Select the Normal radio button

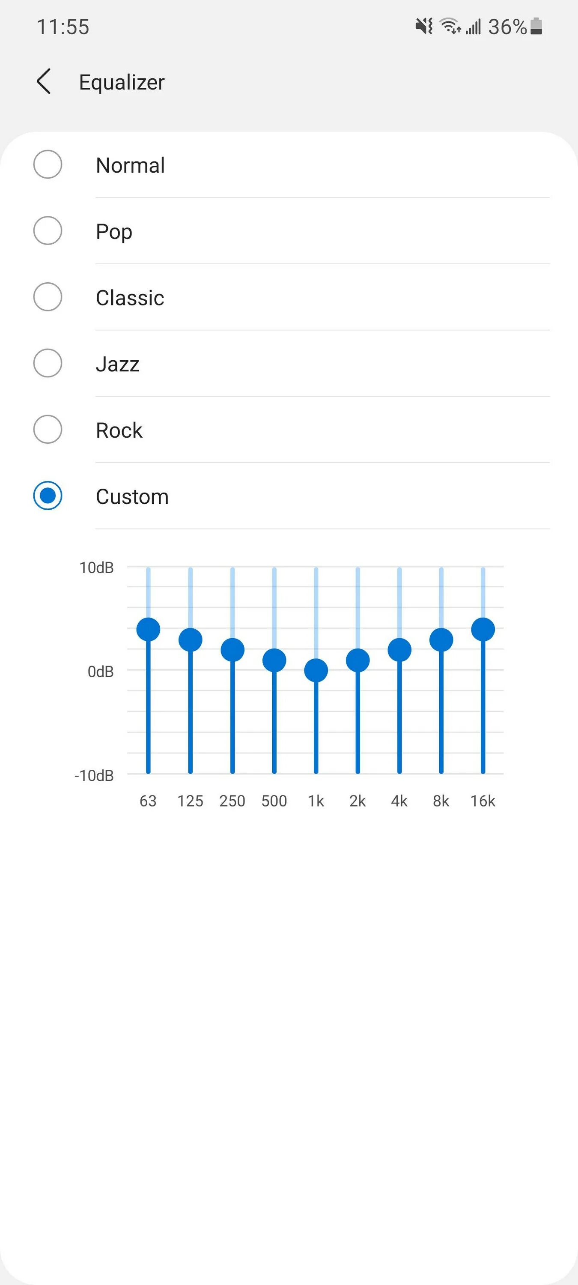click(x=48, y=164)
